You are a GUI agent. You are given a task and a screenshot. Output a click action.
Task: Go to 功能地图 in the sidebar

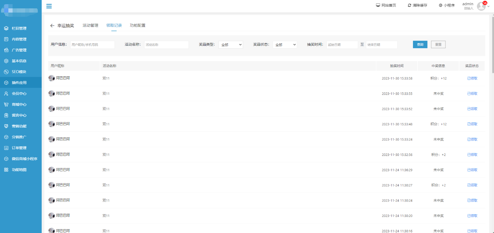[x=19, y=170]
